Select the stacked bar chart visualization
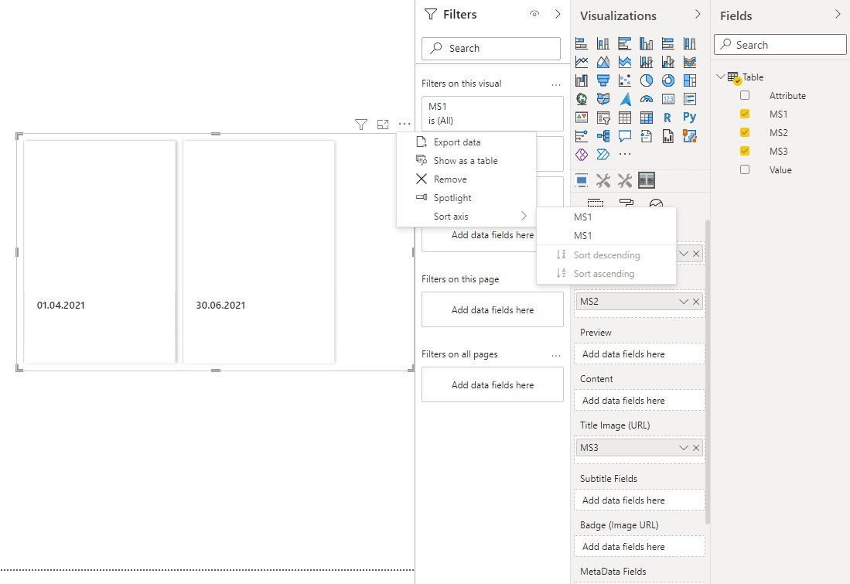Viewport: 850px width, 584px height. [x=581, y=43]
